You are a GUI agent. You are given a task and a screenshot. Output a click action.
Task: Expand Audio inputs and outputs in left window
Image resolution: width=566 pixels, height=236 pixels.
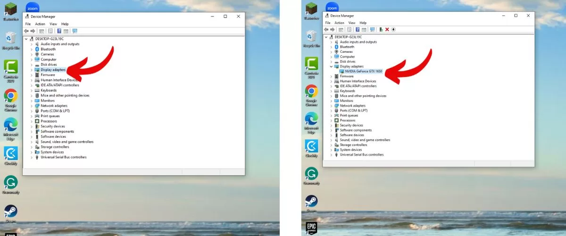(x=32, y=44)
